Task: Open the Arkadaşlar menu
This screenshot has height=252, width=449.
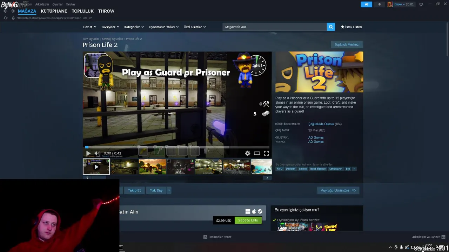Action: (42, 4)
